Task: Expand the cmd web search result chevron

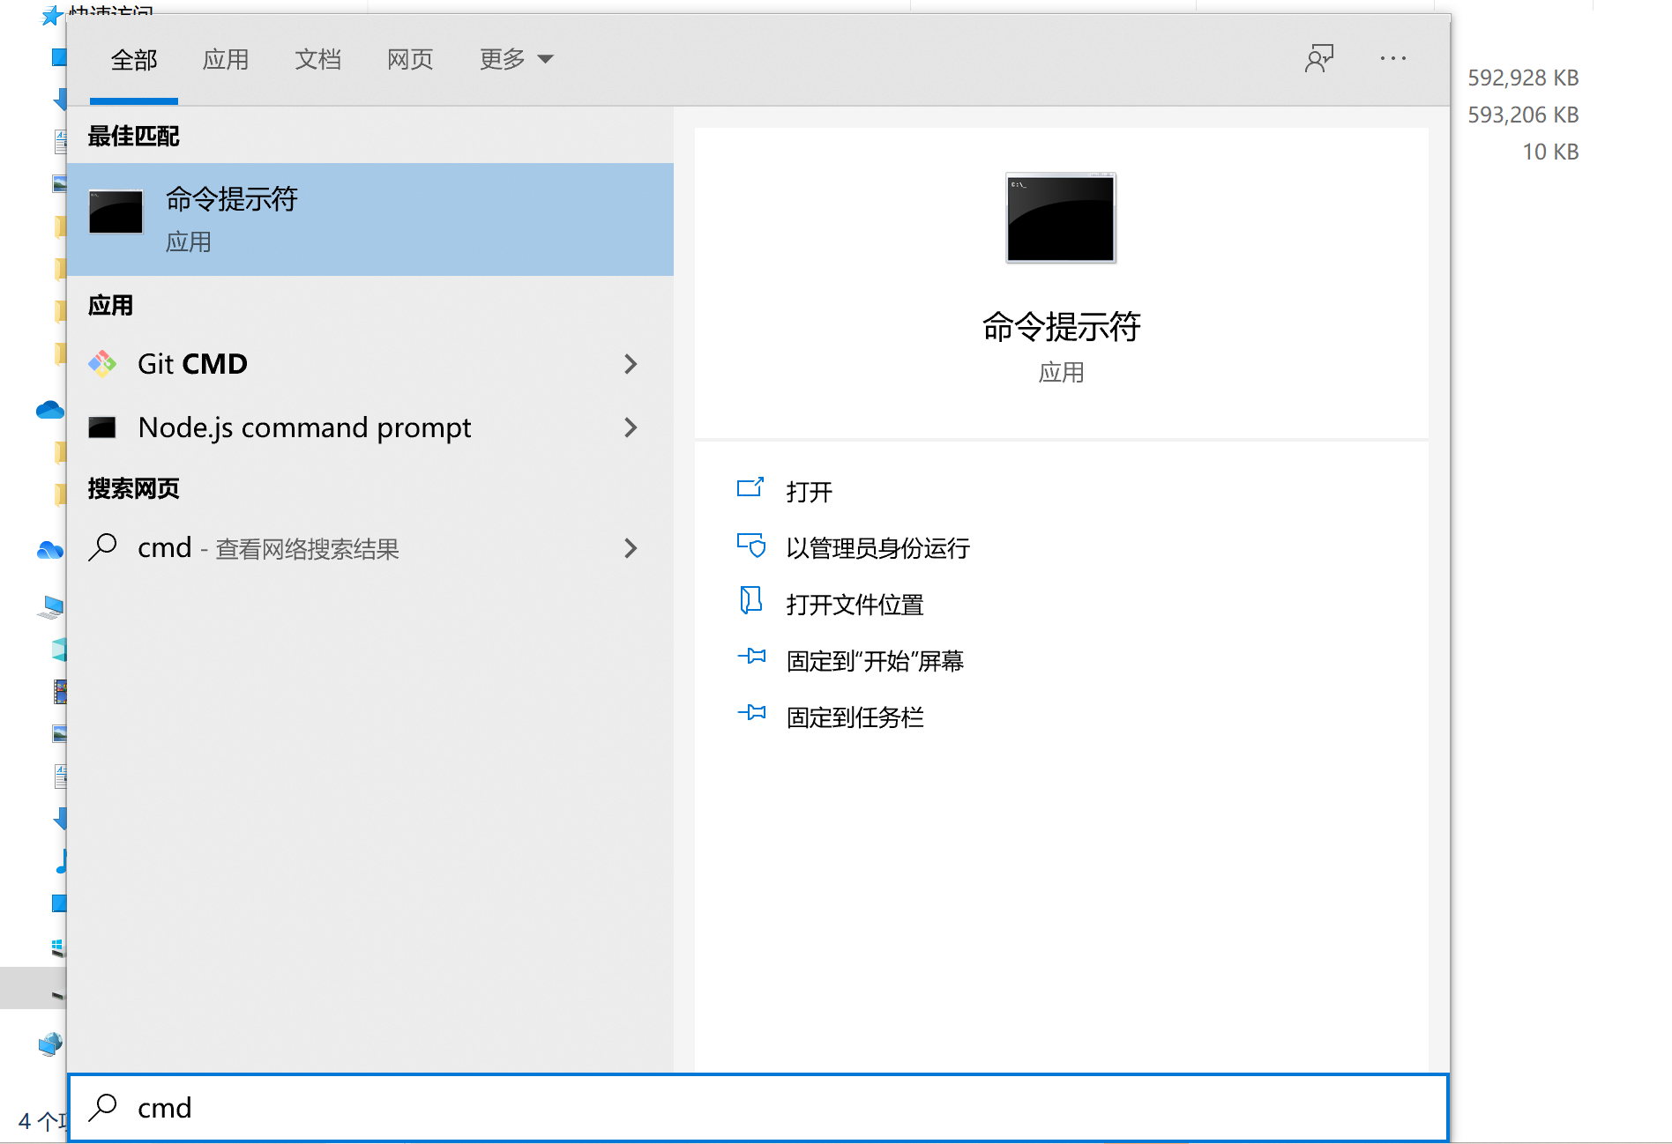Action: (x=631, y=548)
